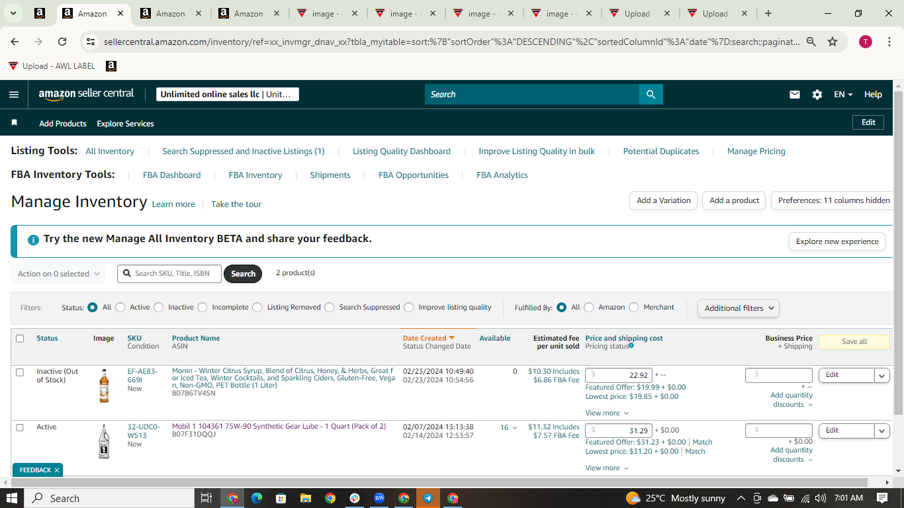Open the Windows Start menu

click(11, 498)
